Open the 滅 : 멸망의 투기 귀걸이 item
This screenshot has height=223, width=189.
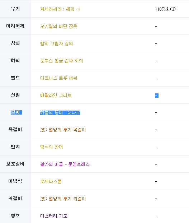(63, 199)
